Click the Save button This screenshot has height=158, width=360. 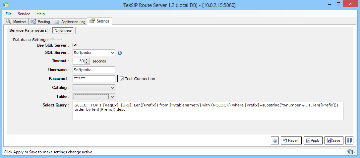click(334, 140)
